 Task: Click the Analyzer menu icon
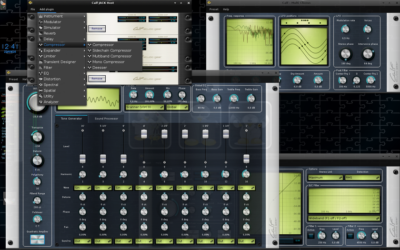coord(40,102)
